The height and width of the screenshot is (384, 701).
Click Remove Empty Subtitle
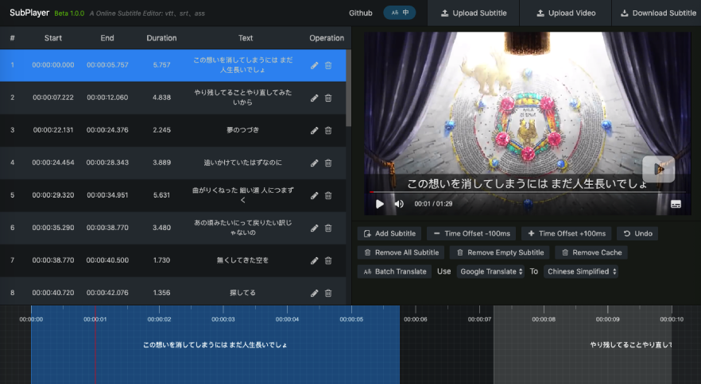499,253
